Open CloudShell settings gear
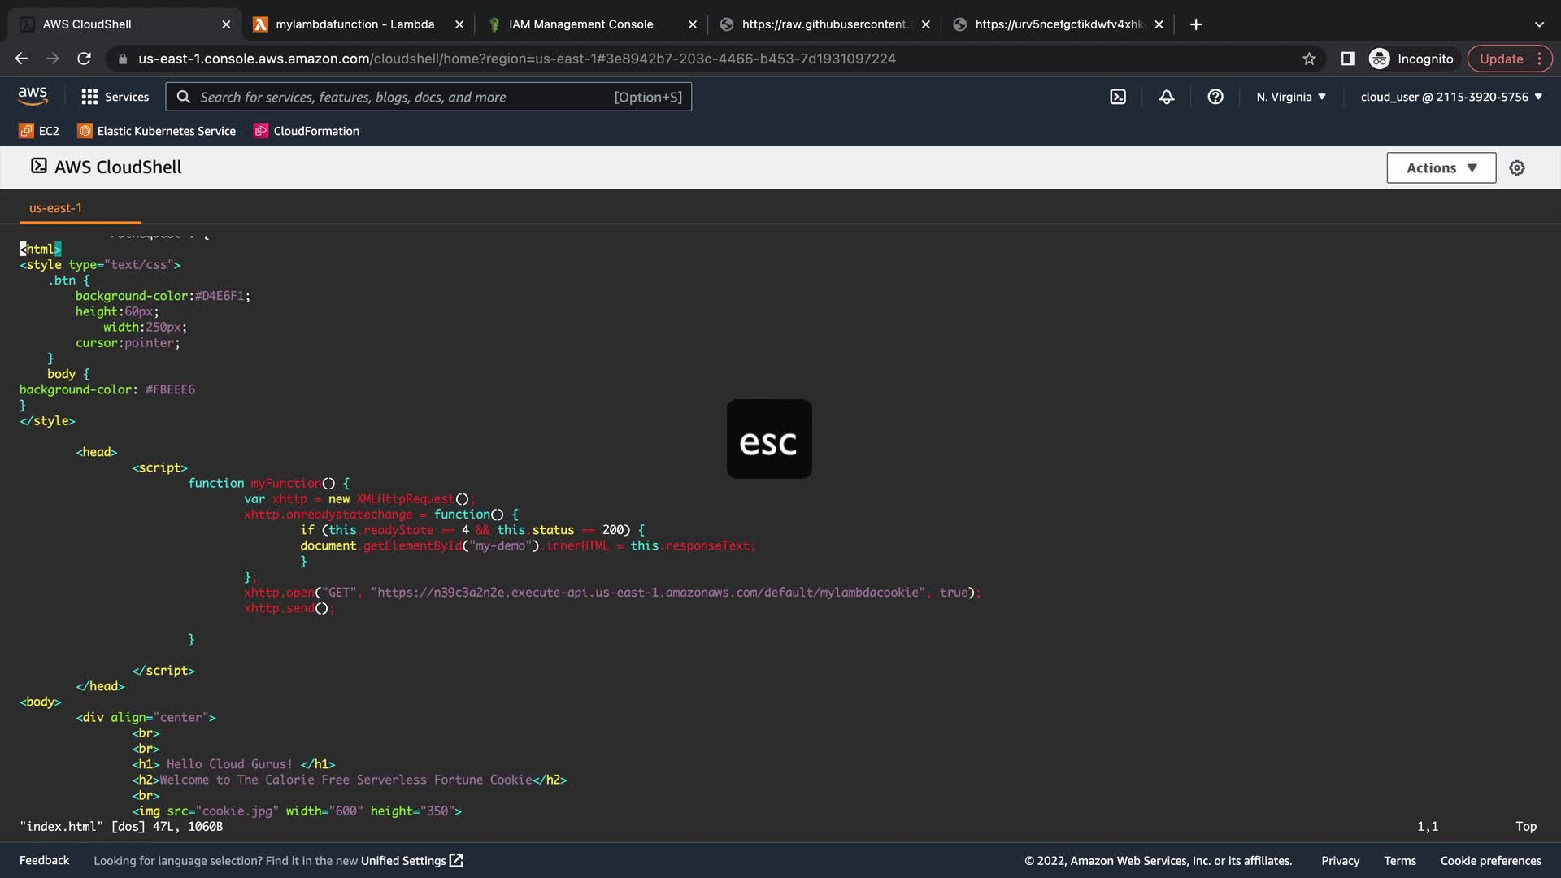The image size is (1561, 878). point(1517,167)
